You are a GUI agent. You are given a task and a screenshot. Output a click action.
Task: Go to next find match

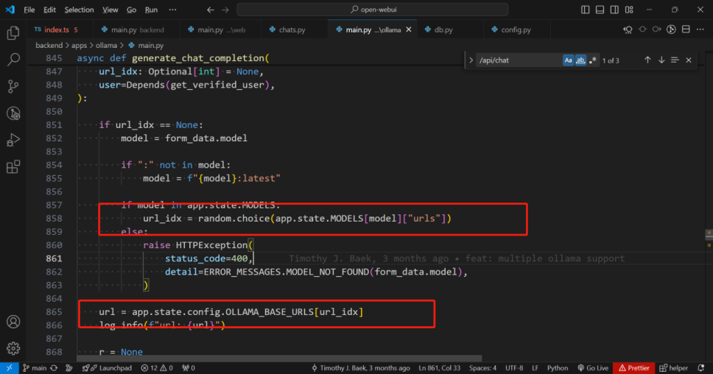661,60
